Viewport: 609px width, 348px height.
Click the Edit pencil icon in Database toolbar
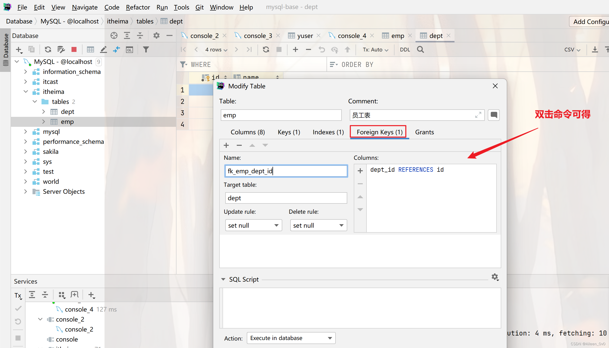click(103, 49)
